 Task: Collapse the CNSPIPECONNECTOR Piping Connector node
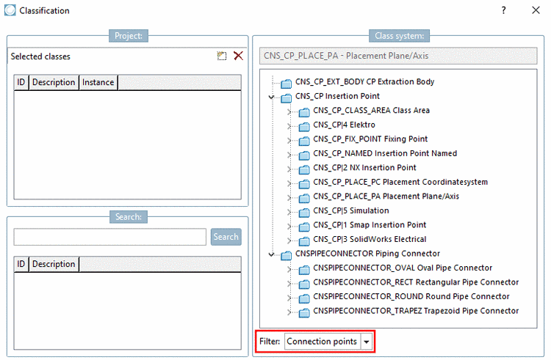(271, 254)
